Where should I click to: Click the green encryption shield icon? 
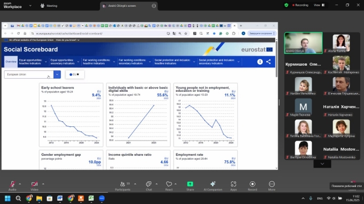point(286,5)
